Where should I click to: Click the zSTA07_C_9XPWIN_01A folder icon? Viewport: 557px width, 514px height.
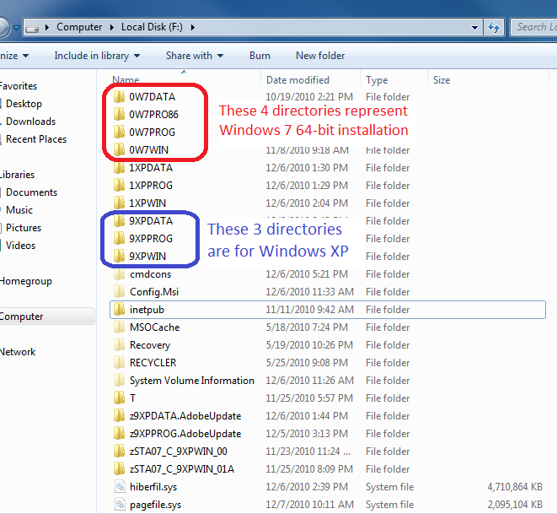pyautogui.click(x=119, y=468)
